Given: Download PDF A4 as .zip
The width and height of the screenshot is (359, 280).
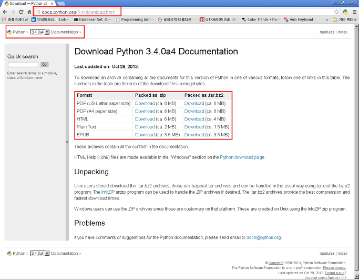Looking at the screenshot, I should pos(145,111).
